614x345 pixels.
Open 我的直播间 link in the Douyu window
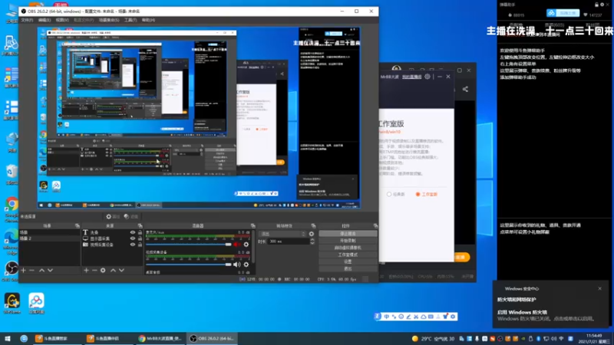[x=411, y=77]
